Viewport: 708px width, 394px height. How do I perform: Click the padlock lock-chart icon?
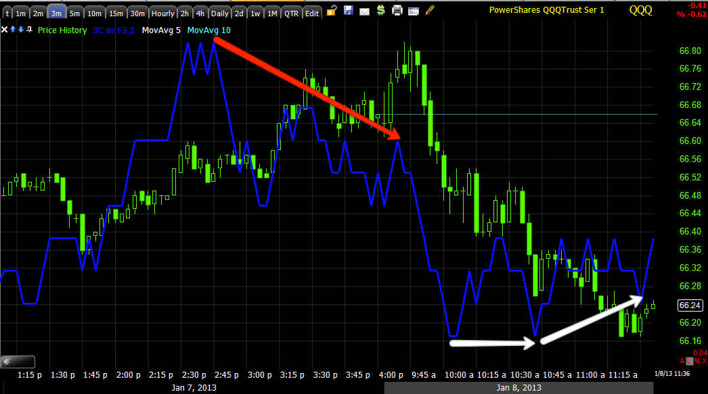(x=332, y=10)
